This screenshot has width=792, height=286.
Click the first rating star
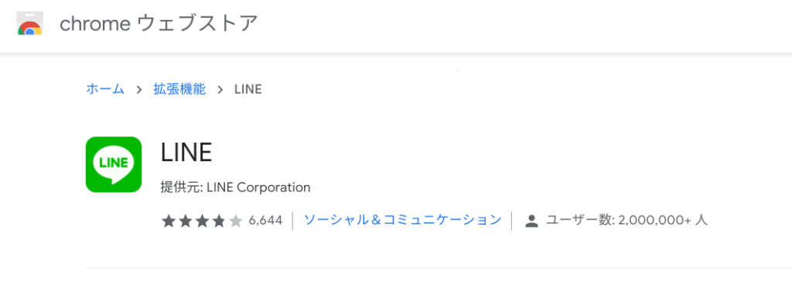tap(168, 220)
